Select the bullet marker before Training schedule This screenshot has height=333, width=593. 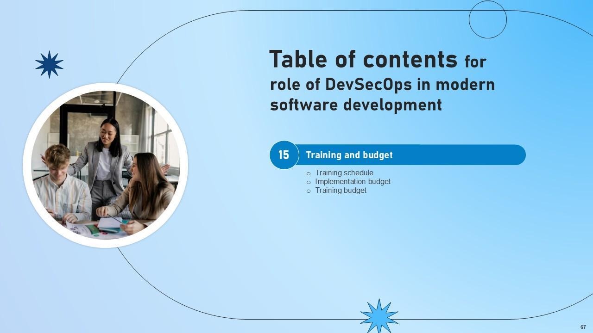(x=309, y=173)
